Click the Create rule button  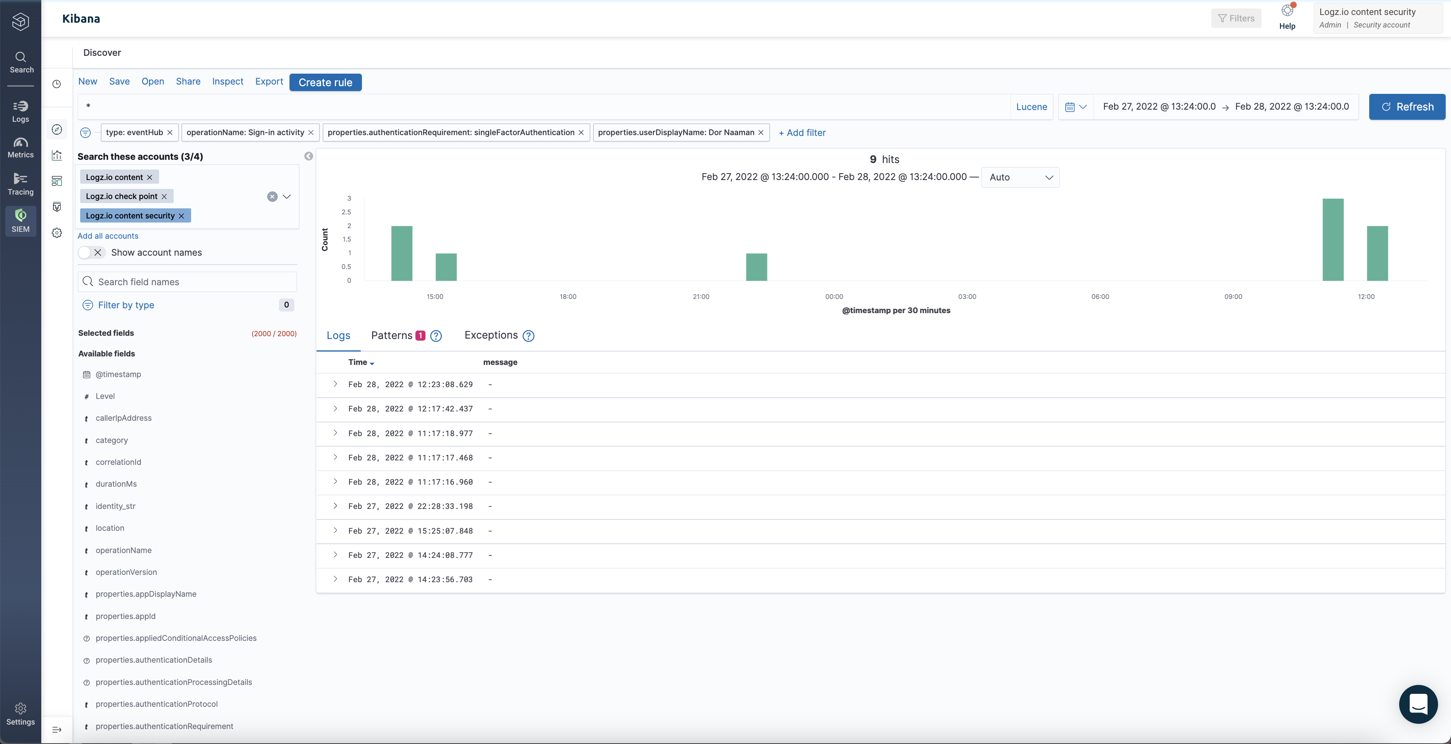[x=325, y=82]
